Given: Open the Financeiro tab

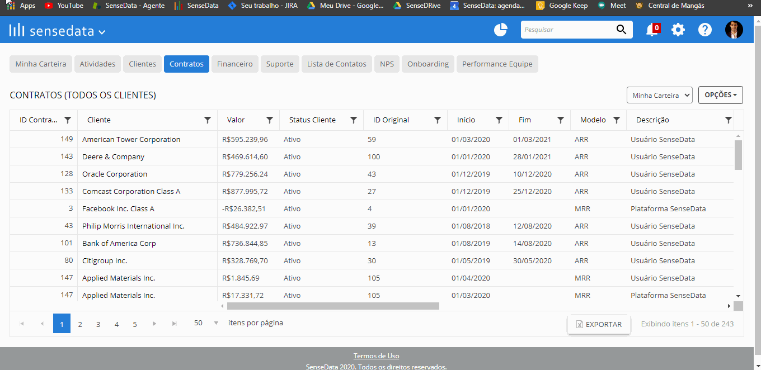Looking at the screenshot, I should (235, 64).
